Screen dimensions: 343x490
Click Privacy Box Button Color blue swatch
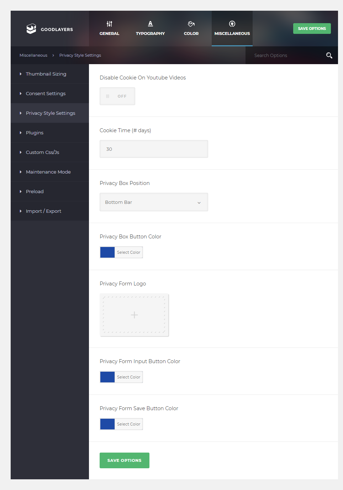pos(107,252)
